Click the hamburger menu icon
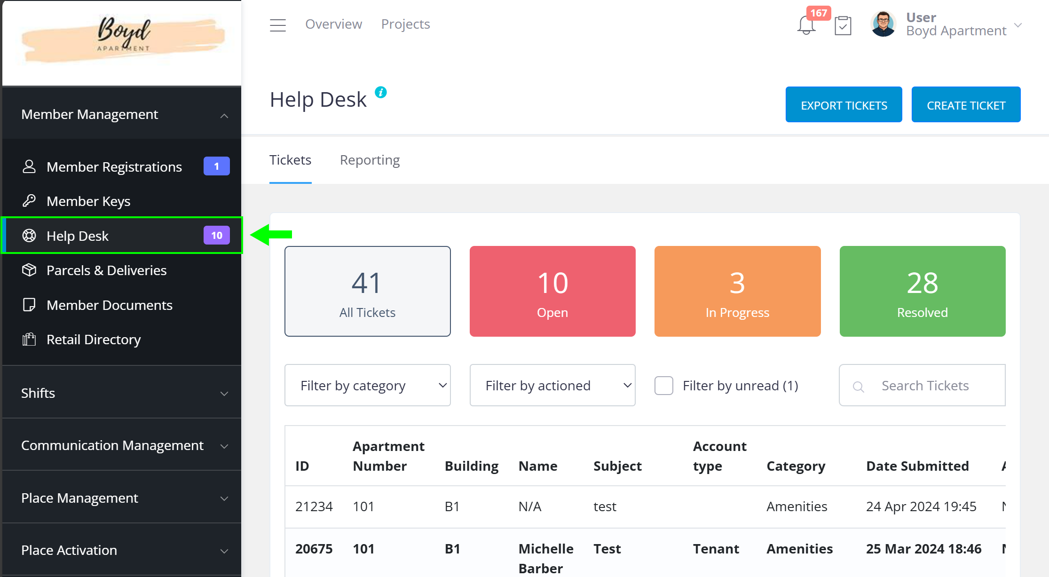The height and width of the screenshot is (577, 1049). 277,25
